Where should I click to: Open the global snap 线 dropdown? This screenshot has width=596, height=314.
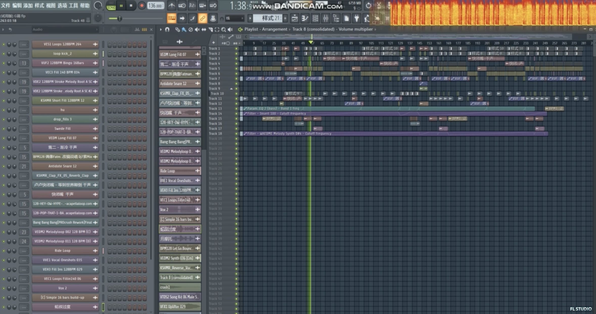(x=235, y=18)
